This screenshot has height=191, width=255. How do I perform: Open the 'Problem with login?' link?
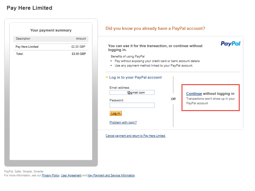coord(123,122)
